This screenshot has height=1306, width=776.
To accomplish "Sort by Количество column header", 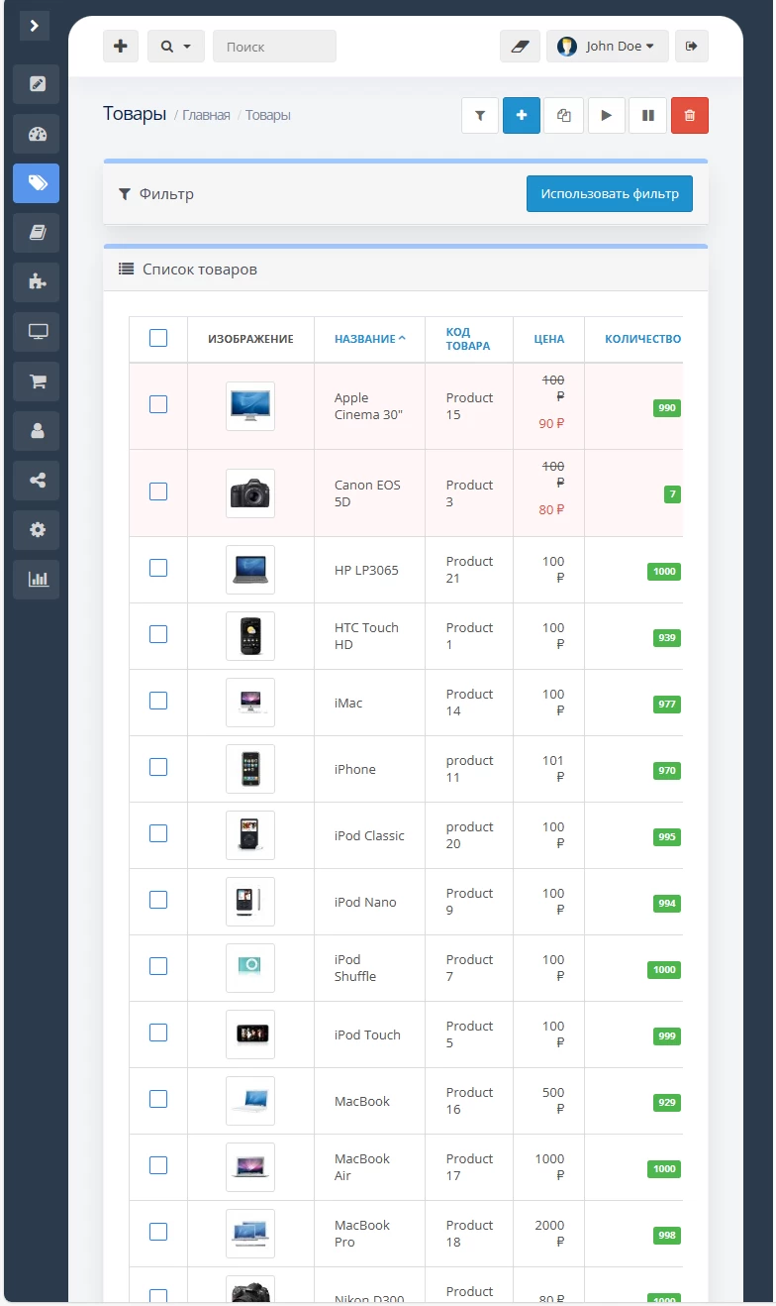I will tap(643, 339).
